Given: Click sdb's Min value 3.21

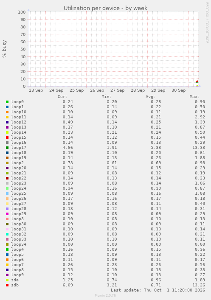Looking at the screenshot, I should coord(112,285).
